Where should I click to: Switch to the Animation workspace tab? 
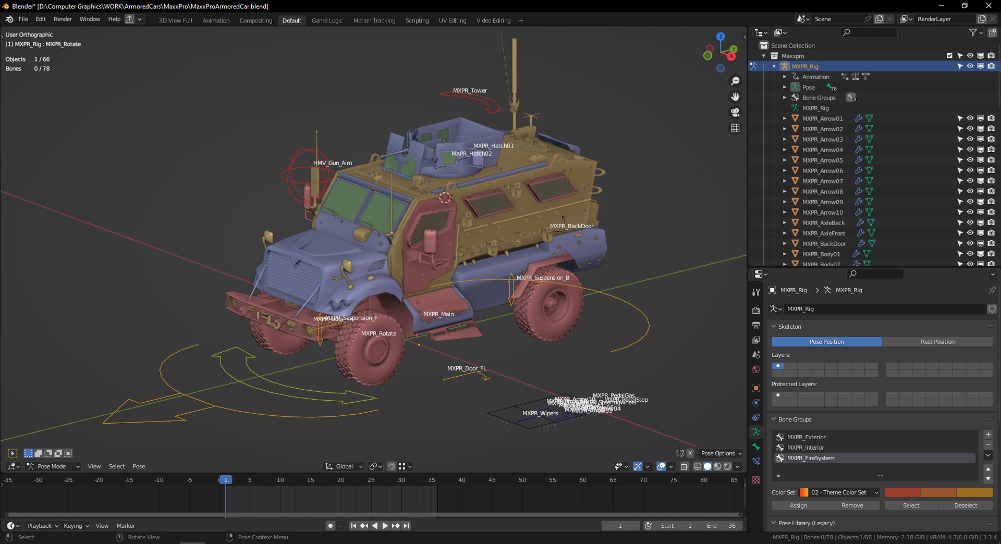[216, 20]
